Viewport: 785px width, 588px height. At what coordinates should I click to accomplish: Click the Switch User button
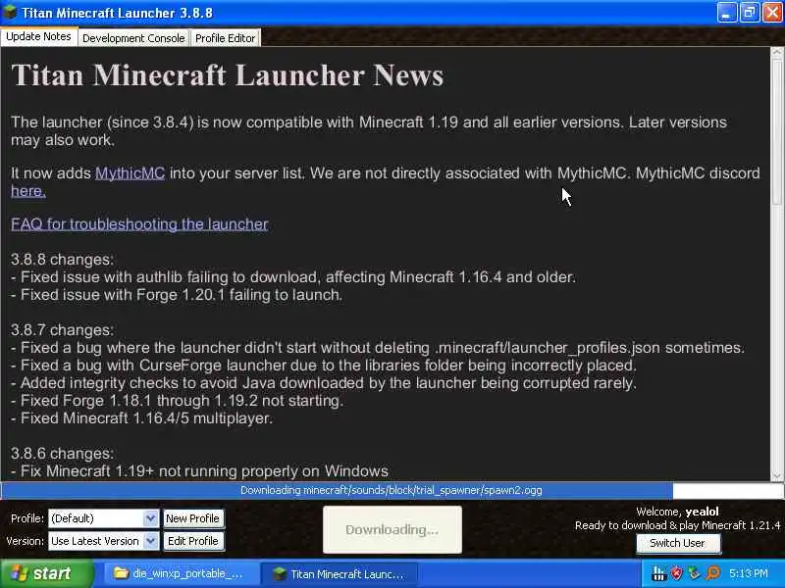tap(677, 543)
